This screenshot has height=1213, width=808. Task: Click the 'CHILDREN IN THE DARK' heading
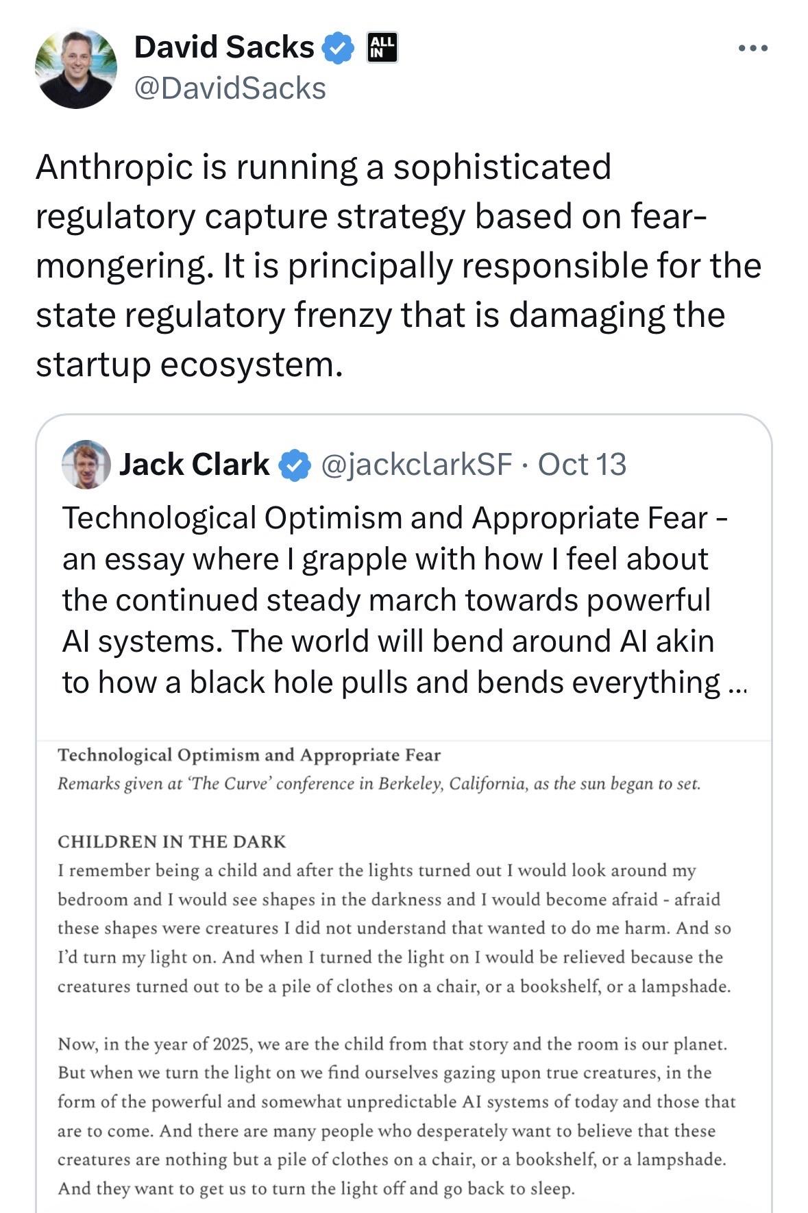(171, 842)
